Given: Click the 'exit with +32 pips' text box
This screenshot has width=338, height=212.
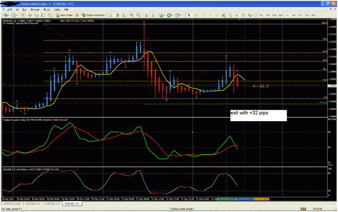Looking at the screenshot, I should point(259,115).
